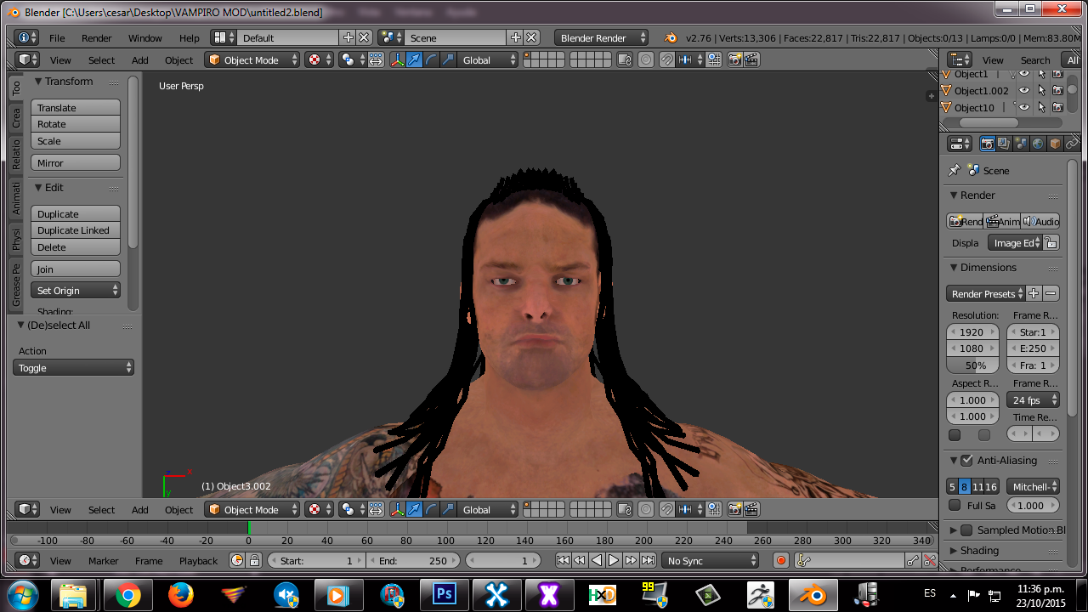Click the Join button

click(76, 269)
